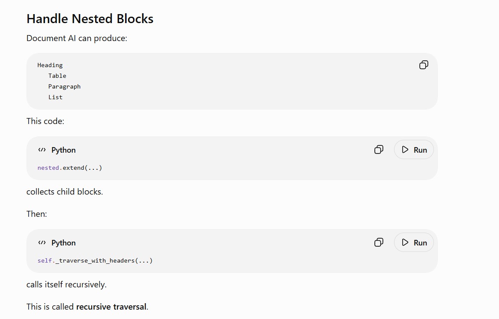Click the calls itself recursively sentence
The width and height of the screenshot is (499, 319).
[66, 284]
